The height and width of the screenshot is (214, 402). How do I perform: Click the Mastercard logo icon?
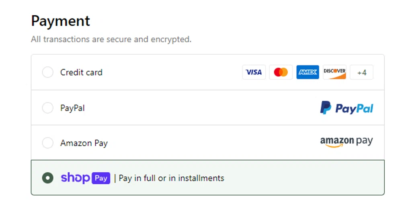click(x=281, y=72)
